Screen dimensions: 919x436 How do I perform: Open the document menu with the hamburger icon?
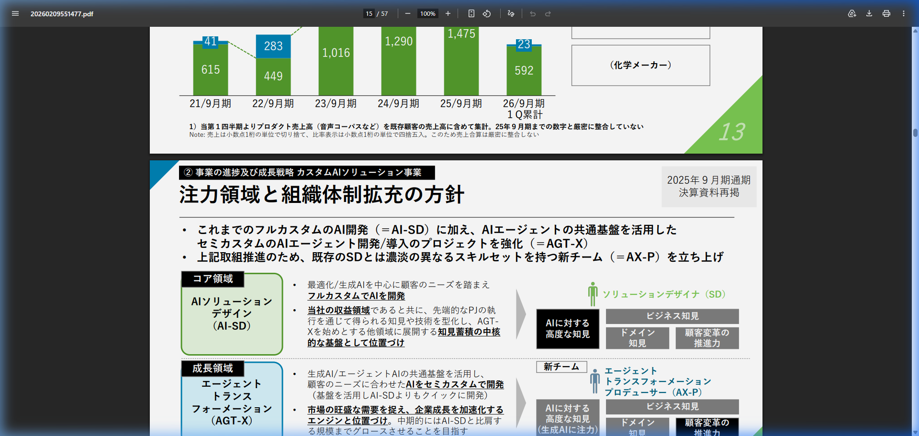15,13
